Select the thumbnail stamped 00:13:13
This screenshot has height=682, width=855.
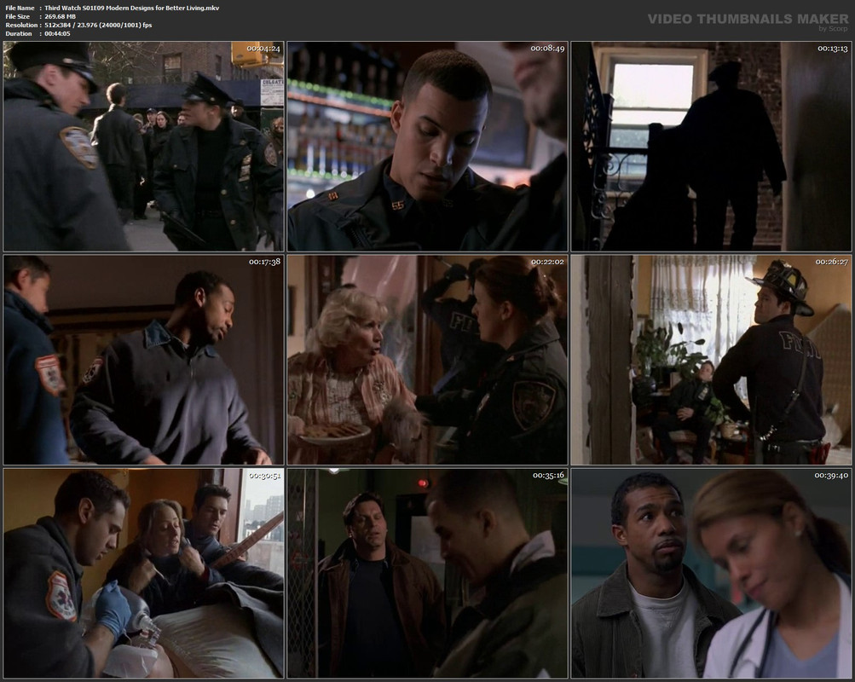click(x=711, y=146)
